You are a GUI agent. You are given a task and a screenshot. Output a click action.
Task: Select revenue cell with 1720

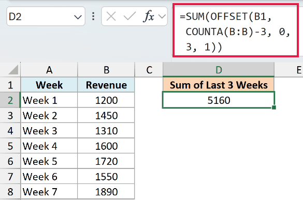click(x=106, y=161)
